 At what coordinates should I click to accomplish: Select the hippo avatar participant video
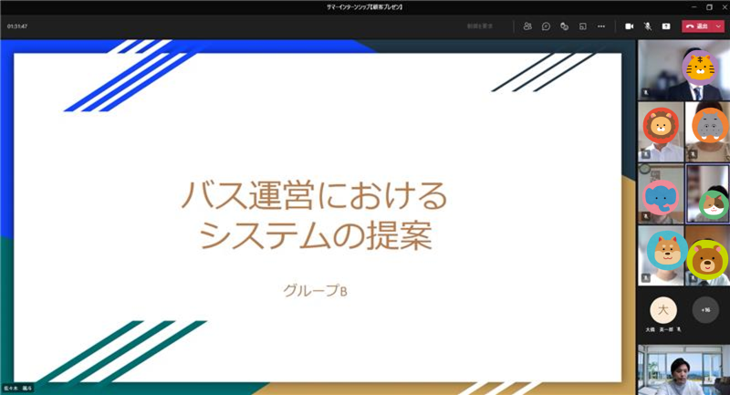pos(707,131)
